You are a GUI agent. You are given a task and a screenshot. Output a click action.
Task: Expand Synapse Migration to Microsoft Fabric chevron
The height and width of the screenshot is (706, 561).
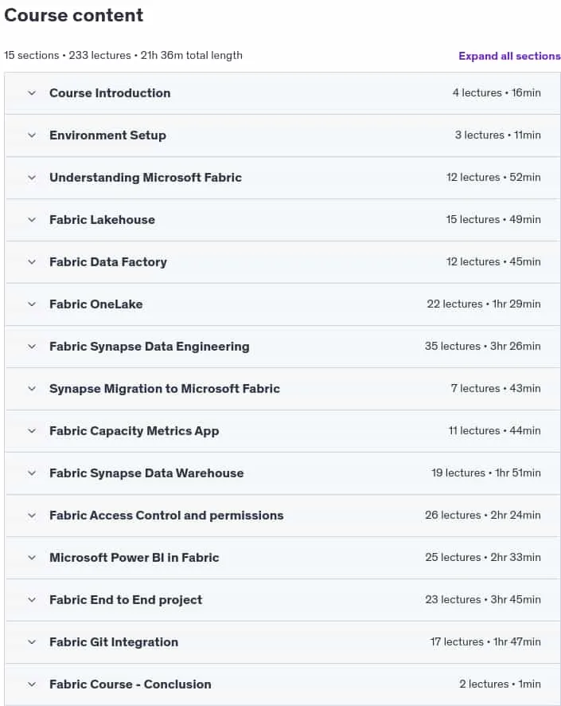[x=32, y=389]
